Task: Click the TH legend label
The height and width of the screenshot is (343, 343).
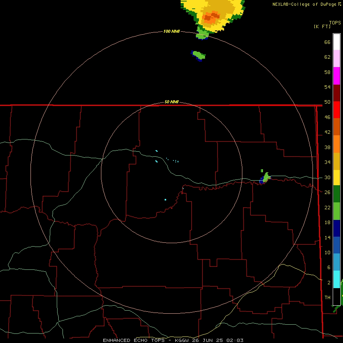Action: pos(327,298)
